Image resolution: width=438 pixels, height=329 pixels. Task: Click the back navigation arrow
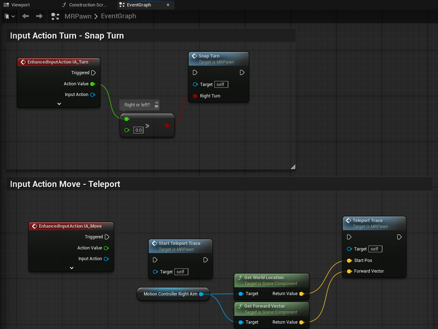25,16
